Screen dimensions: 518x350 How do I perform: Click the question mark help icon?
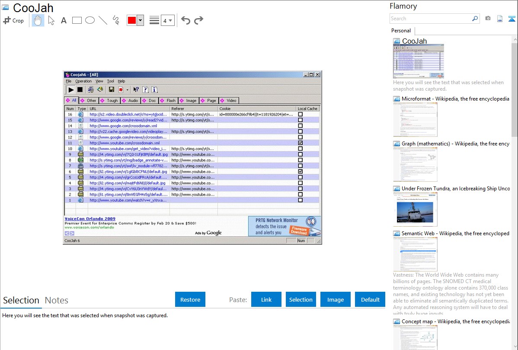[145, 89]
